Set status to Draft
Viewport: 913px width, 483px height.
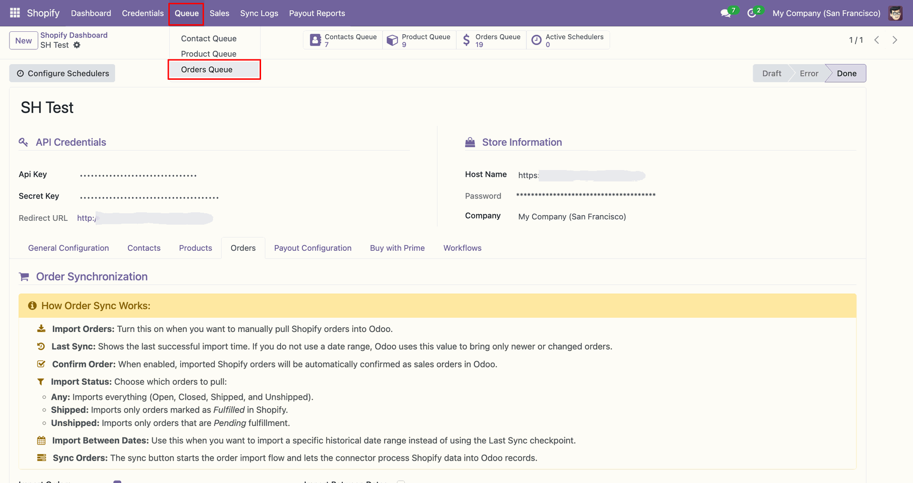771,73
